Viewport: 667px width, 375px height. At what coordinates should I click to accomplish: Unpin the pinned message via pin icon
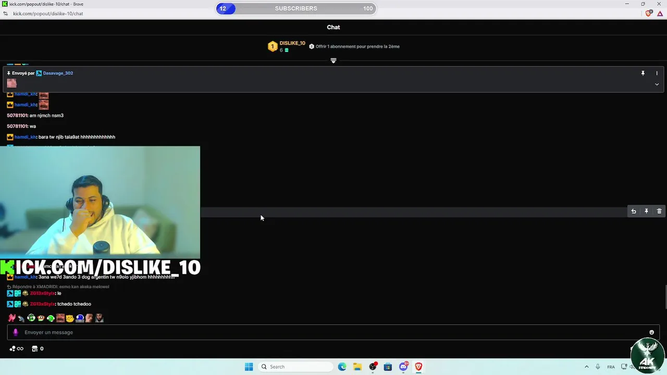(x=643, y=73)
